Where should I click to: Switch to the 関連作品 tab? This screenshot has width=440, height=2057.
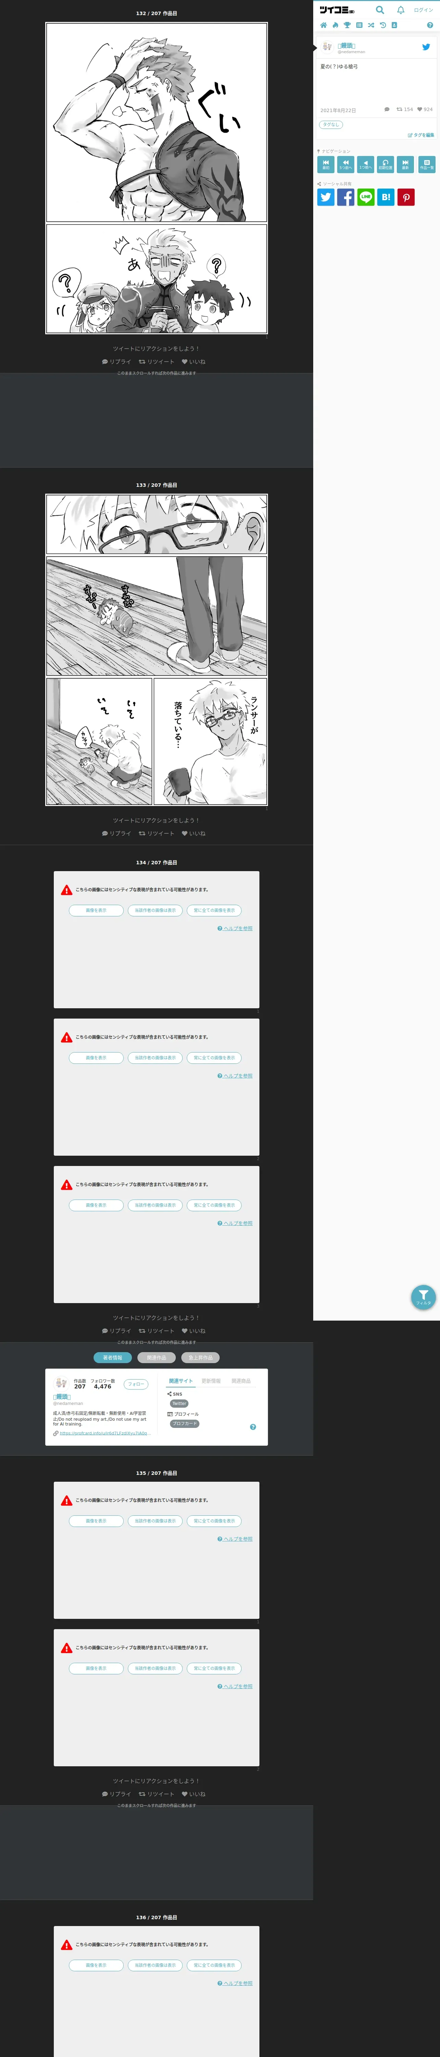point(157,1358)
